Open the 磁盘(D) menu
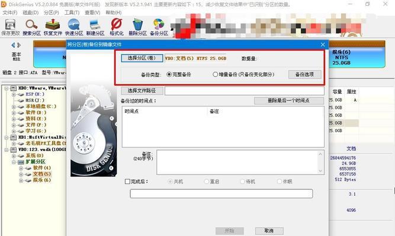The image size is (395, 236). (30, 12)
